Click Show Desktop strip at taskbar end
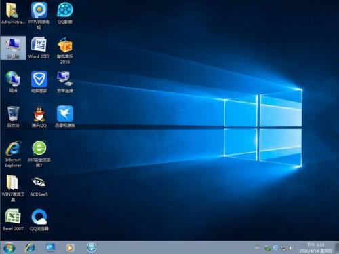 pyautogui.click(x=337, y=248)
